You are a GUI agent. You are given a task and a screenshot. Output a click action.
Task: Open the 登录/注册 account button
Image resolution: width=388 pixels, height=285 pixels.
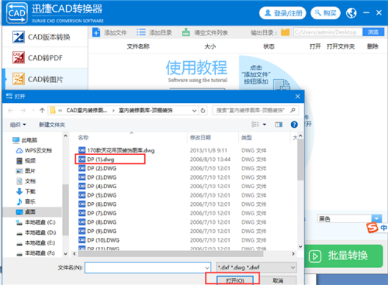(x=283, y=13)
